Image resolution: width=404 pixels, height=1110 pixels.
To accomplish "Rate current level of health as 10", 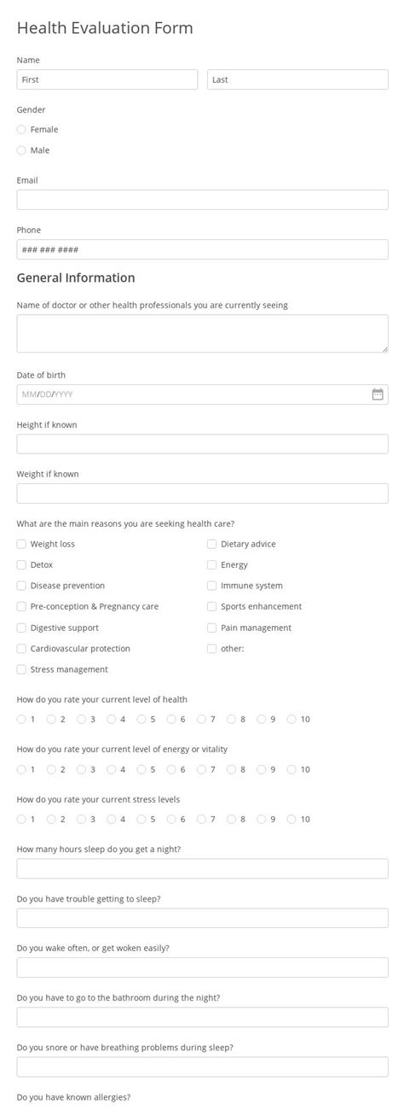I will pos(291,719).
